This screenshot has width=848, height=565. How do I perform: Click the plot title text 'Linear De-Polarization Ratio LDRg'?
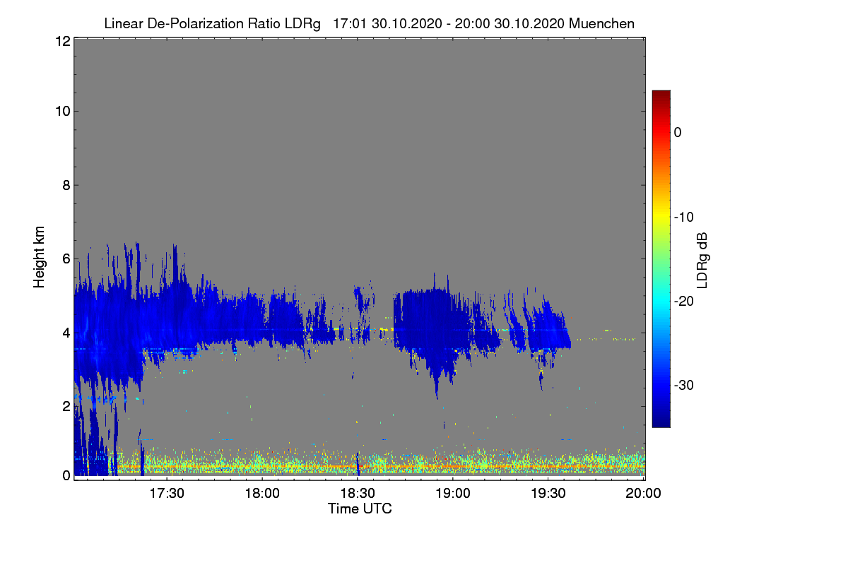(x=212, y=23)
